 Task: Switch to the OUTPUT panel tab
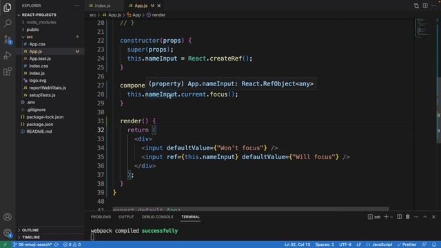point(126,217)
